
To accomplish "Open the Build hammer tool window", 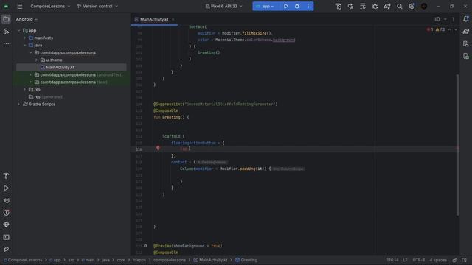I will tap(6, 176).
